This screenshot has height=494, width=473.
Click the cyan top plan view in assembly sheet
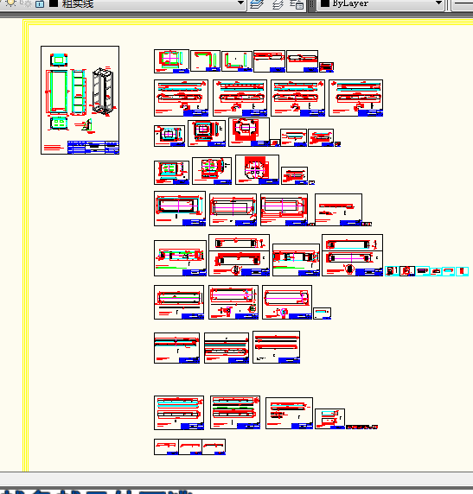[59, 60]
